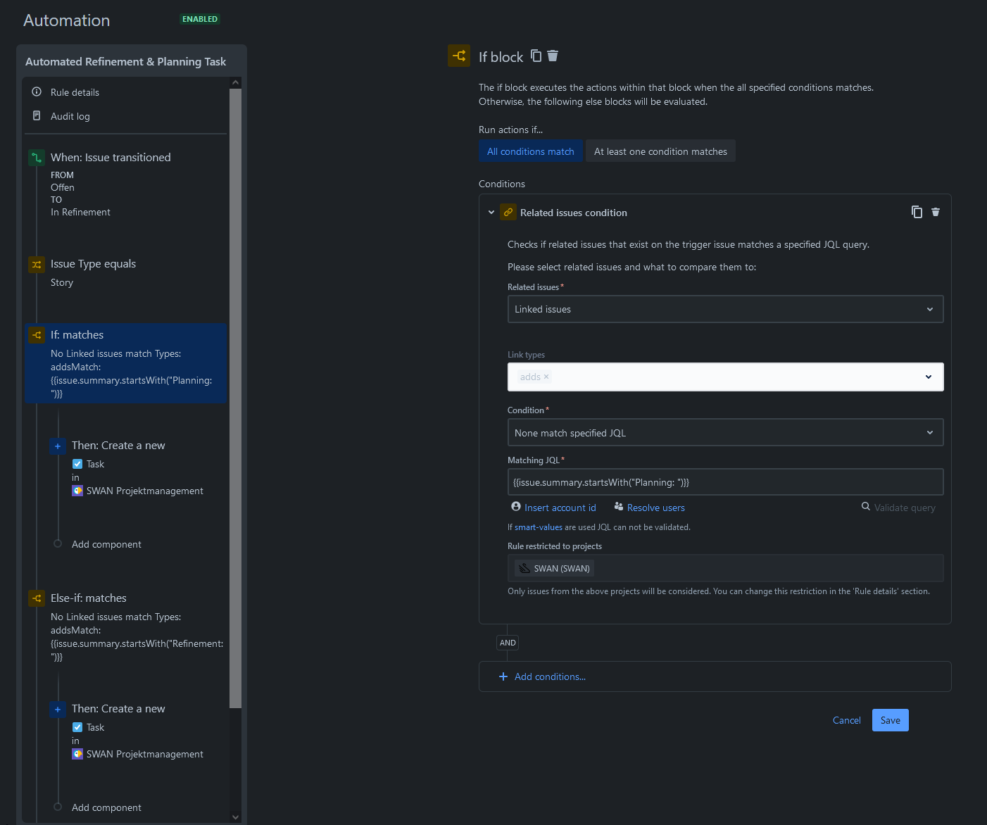Screen dimensions: 987x825
Task: Select At least one condition matches option
Action: [x=660, y=151]
